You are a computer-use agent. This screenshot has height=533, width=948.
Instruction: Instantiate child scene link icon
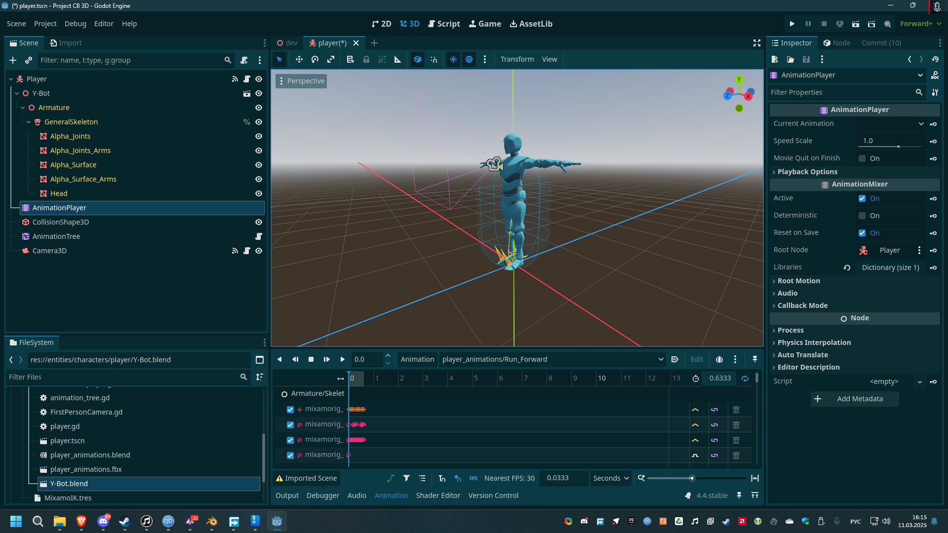point(29,60)
